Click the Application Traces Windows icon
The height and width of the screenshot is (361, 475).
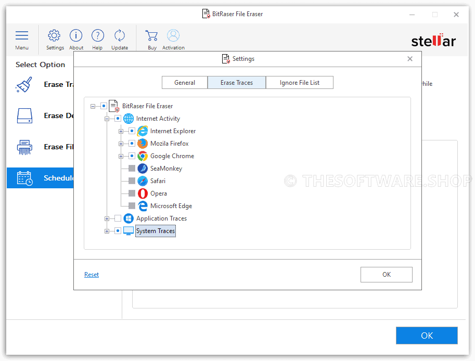coord(129,218)
